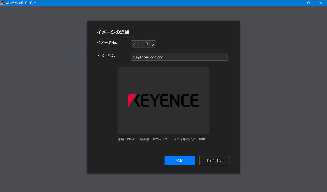
Task: Click the WEBダッシュボードエディタ title text
Action: [21, 3]
